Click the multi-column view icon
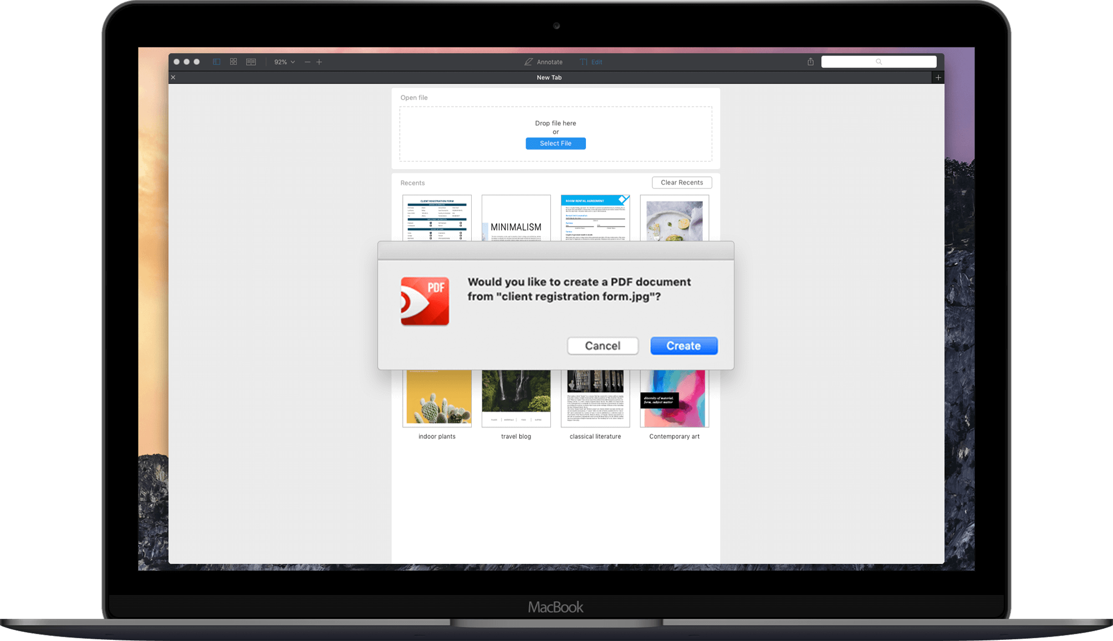Screen dimensions: 1113x641 coord(249,61)
